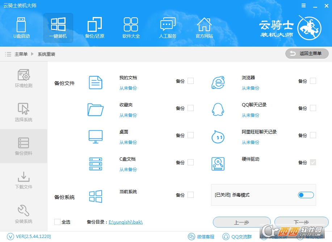
Task: Open the hamburger menu
Action: coord(303,5)
